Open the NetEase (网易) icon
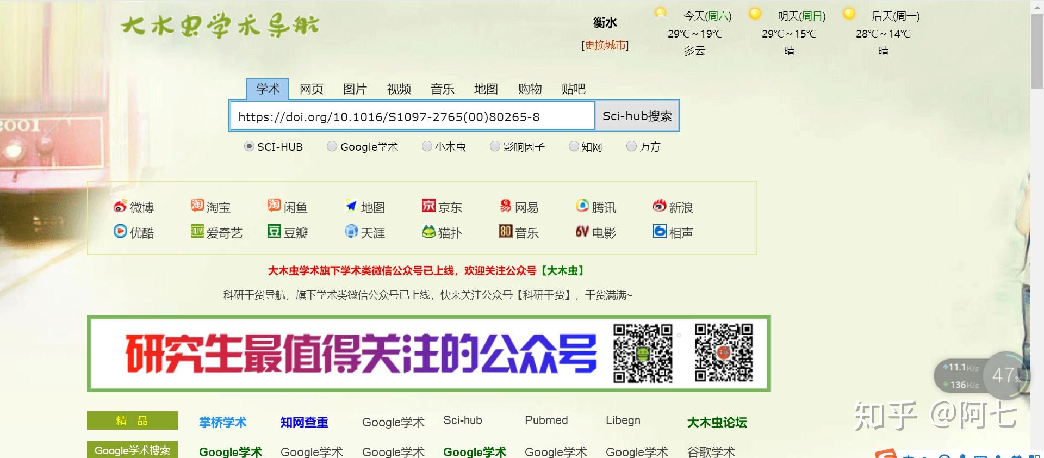Screen dimensions: 1044x458 506,206
